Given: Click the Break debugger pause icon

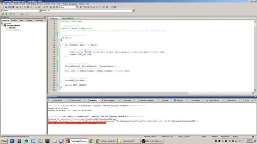Looking at the screenshot, I should pyautogui.click(x=104, y=7).
